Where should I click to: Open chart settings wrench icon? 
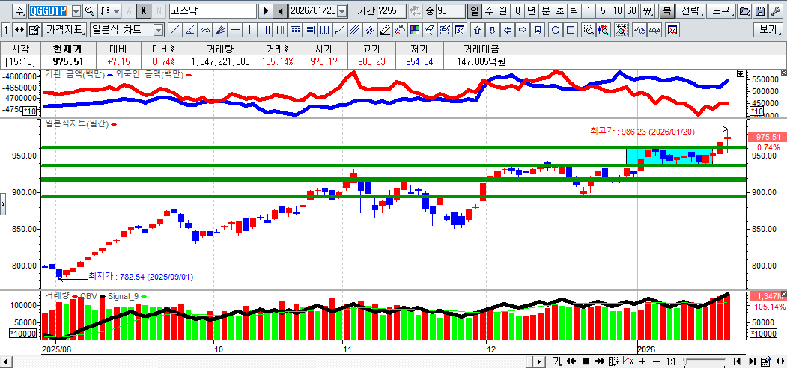(401, 30)
